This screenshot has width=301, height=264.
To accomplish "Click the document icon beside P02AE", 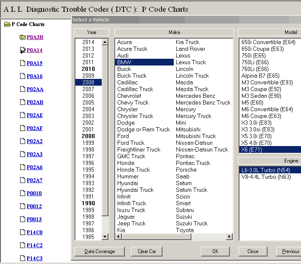I will tap(23, 115).
